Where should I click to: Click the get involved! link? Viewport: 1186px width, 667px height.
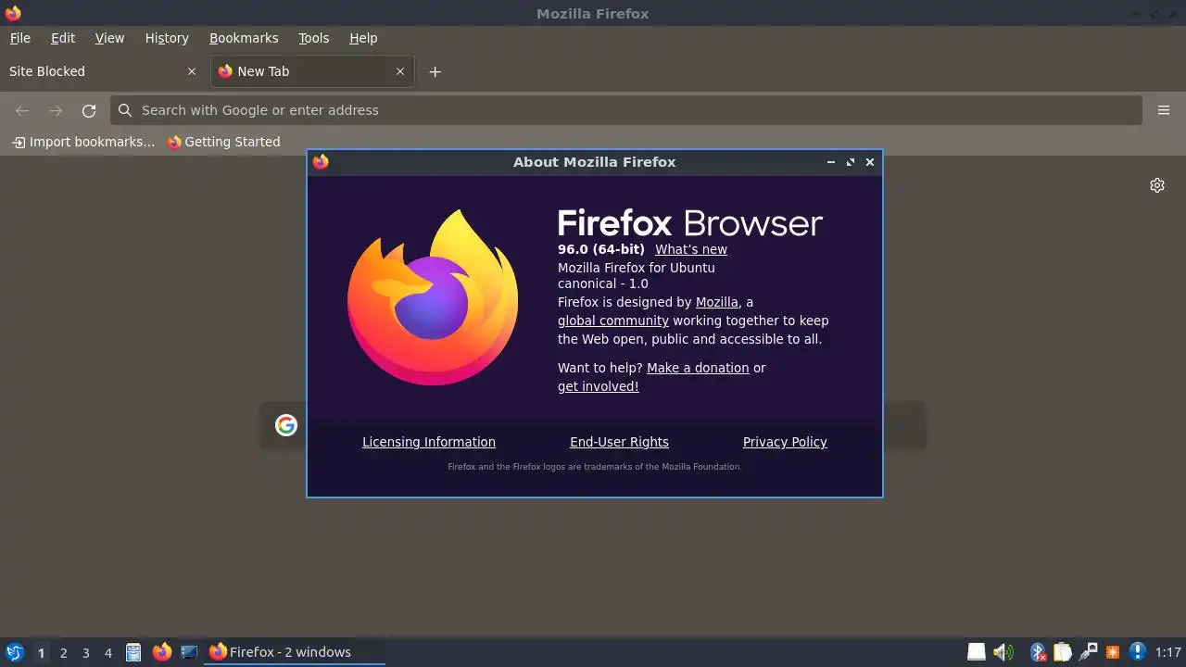[599, 386]
